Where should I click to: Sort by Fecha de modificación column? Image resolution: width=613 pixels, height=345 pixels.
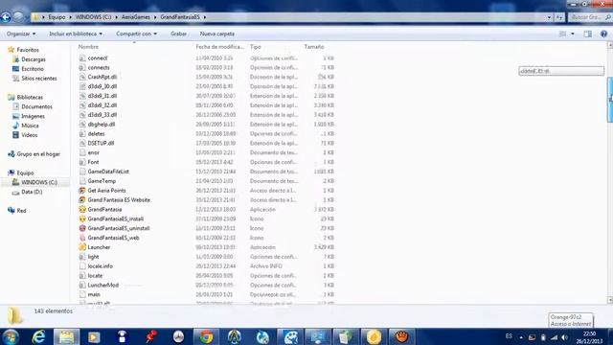[x=219, y=47]
